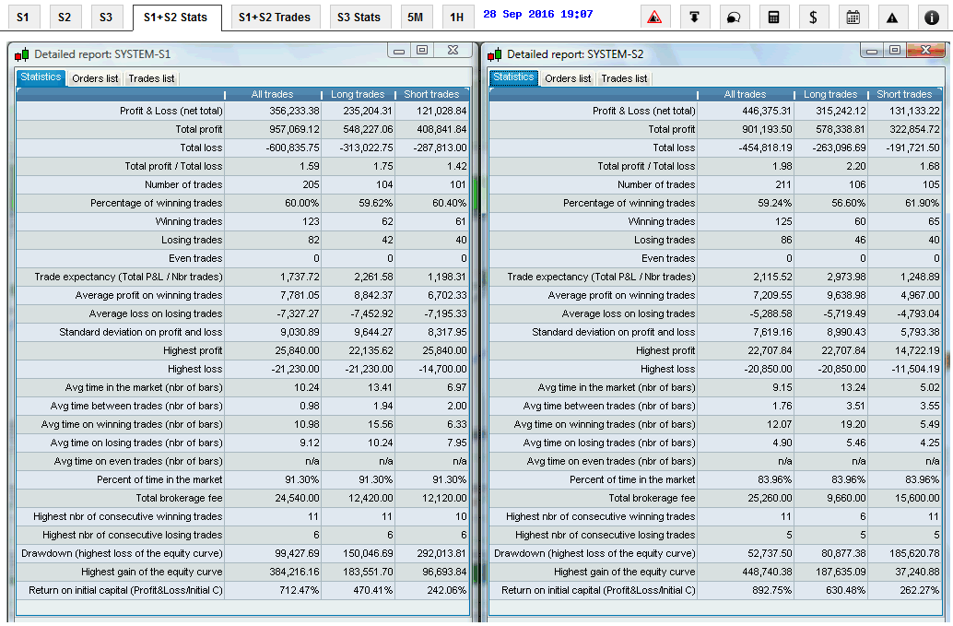This screenshot has height=626, width=953.
Task: Open Orders list in SYSTEM-S1 report
Action: pyautogui.click(x=95, y=78)
